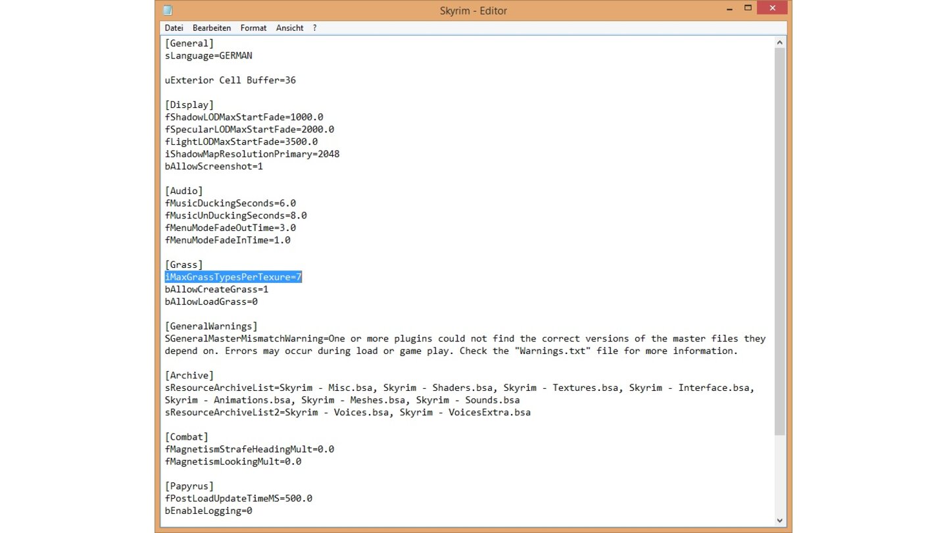
Task: Click the iShadowMapResolutionPrimary=2048 line
Action: click(x=252, y=154)
